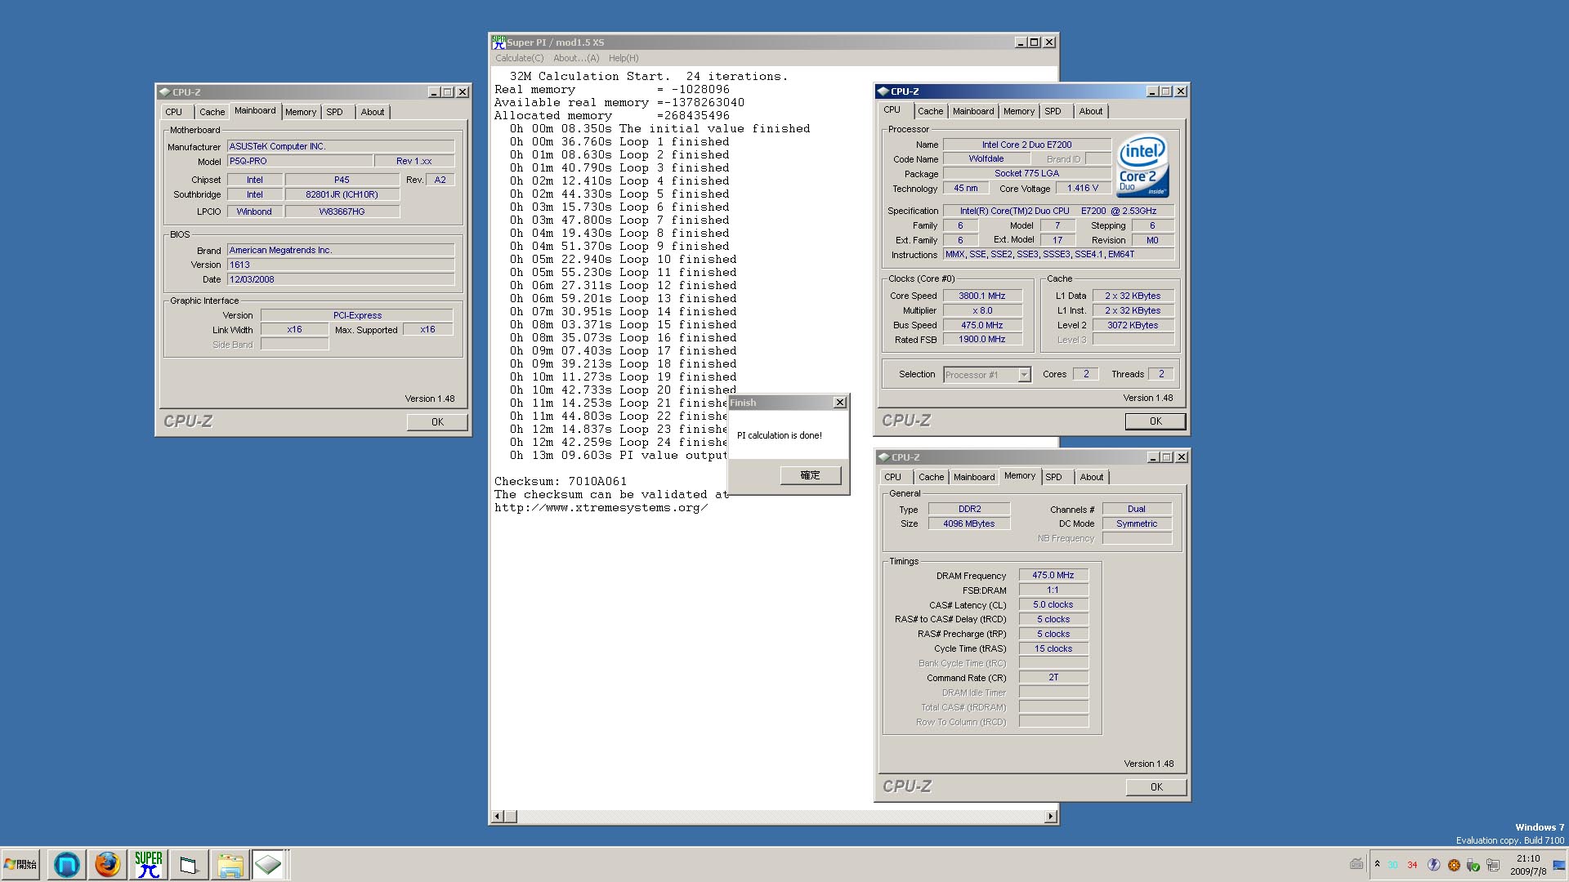Open About tab in Mainboard CPU-Z window
This screenshot has width=1569, height=882.
(373, 112)
